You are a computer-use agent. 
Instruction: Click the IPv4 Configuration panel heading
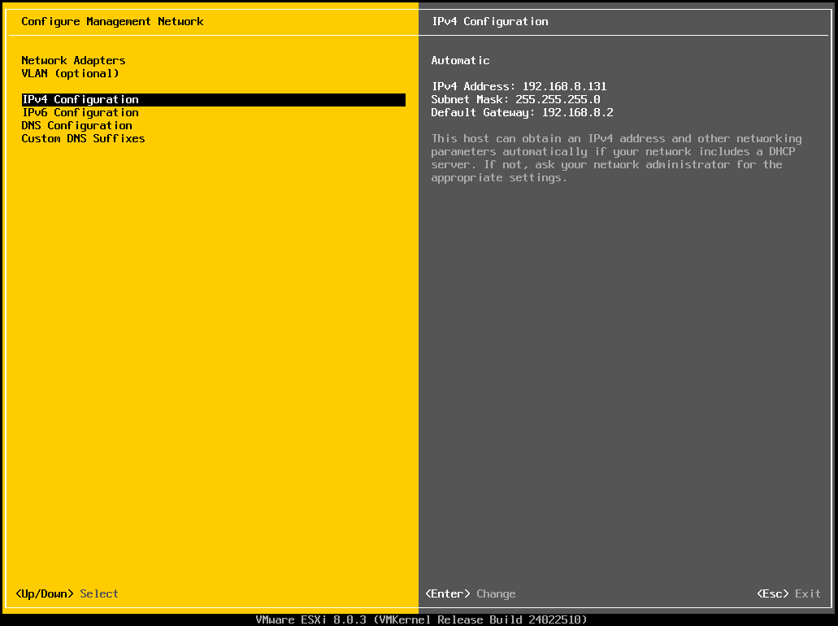pos(490,21)
